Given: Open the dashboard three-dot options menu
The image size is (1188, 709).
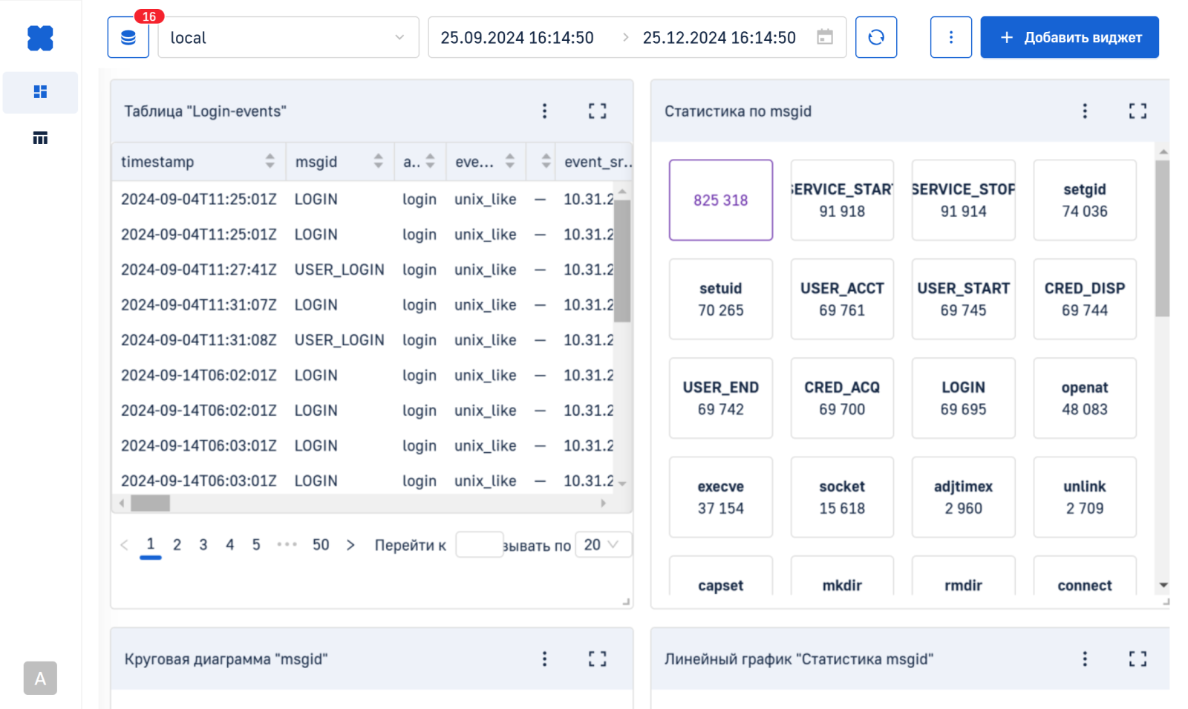Looking at the screenshot, I should pyautogui.click(x=950, y=38).
